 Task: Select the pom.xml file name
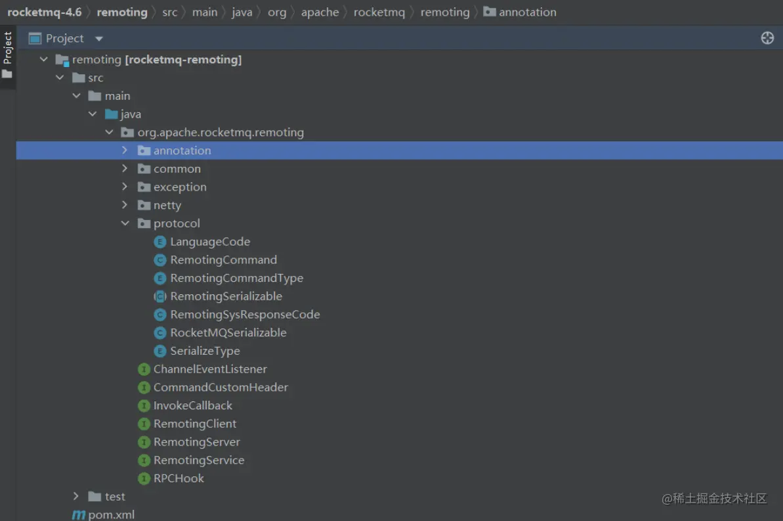point(112,514)
